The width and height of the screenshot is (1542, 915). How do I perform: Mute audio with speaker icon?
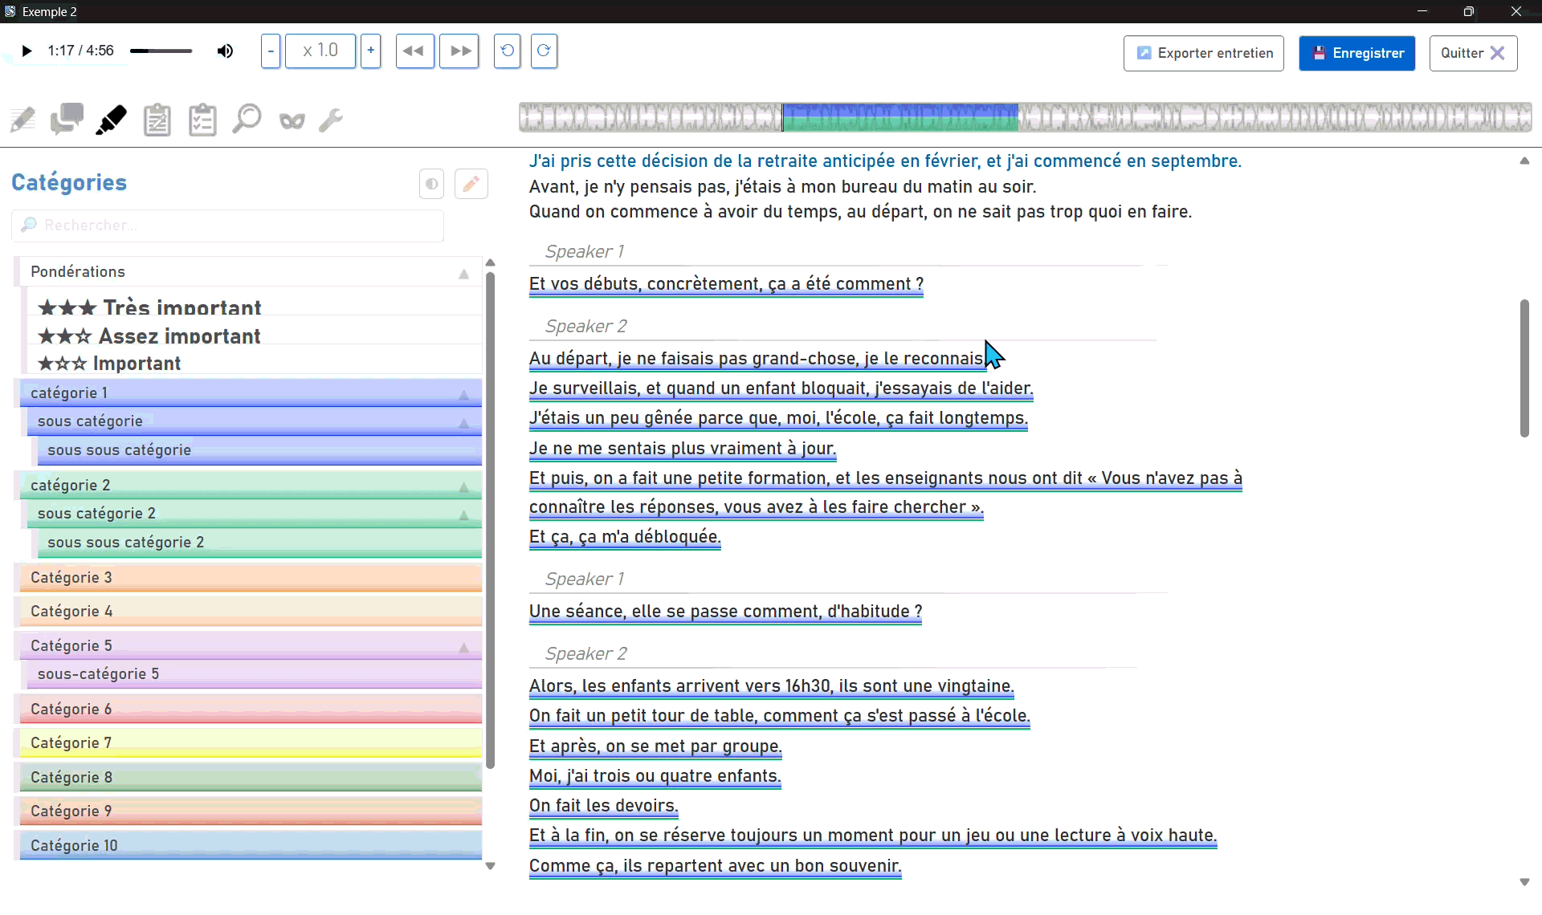225,51
